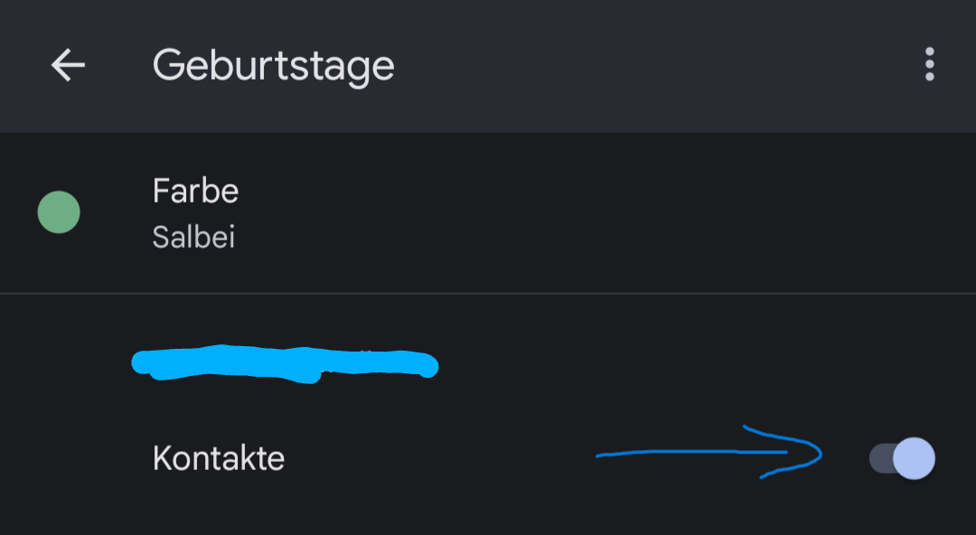Image resolution: width=976 pixels, height=535 pixels.
Task: Click the Geburtstage page title
Action: coord(273,66)
